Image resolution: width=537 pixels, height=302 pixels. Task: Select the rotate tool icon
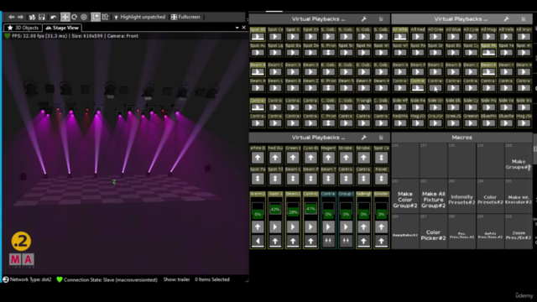[x=75, y=17]
